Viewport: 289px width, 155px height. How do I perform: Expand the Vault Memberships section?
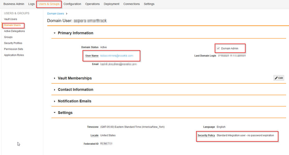[x=55, y=78]
